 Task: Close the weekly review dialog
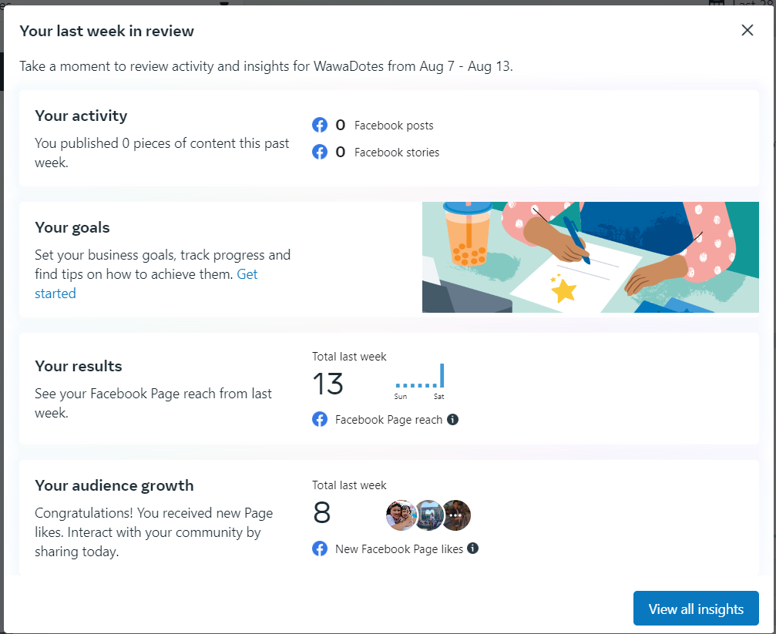pos(747,30)
